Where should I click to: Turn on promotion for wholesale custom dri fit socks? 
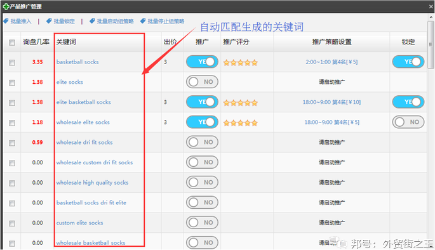(x=202, y=162)
